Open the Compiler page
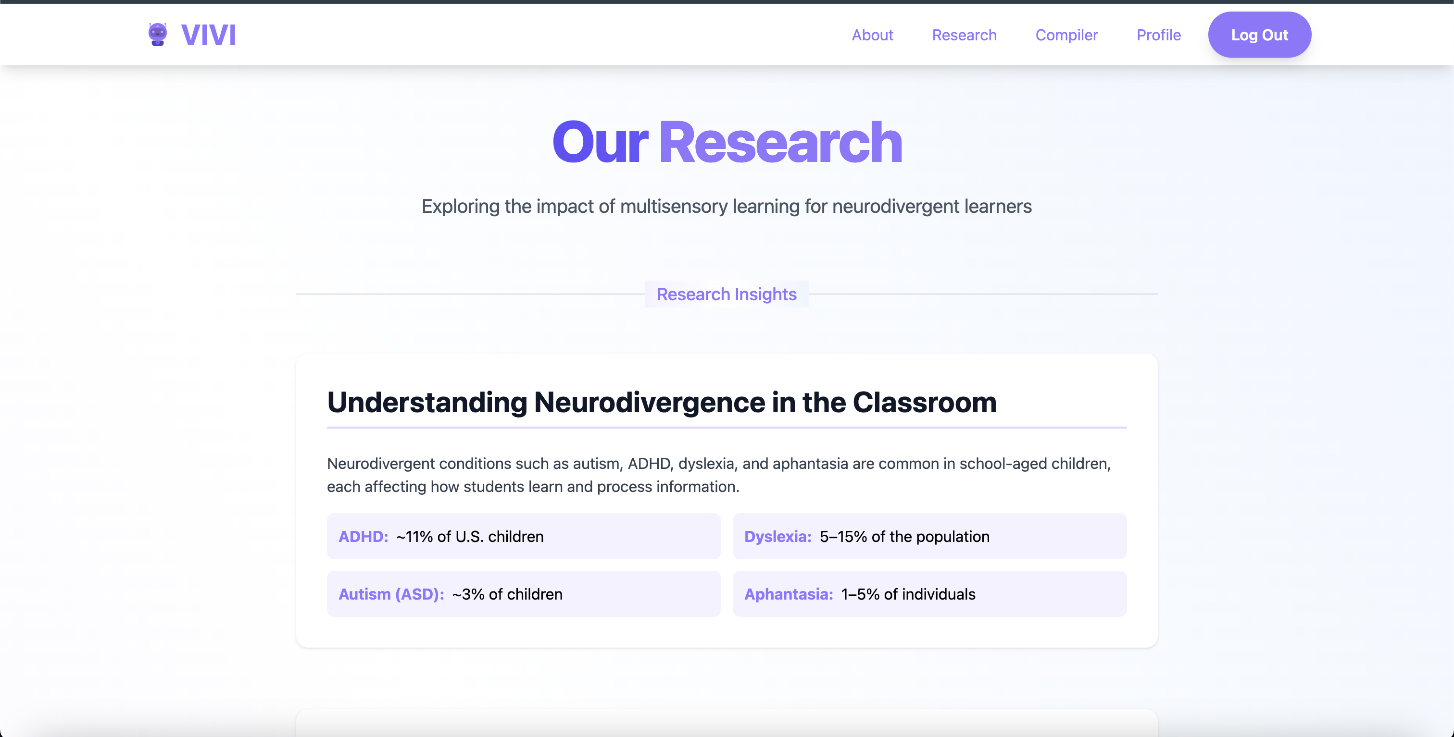 1065,35
